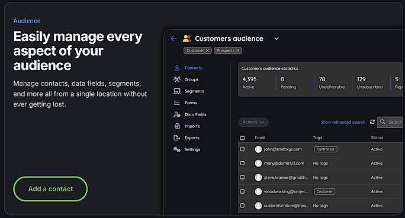The height and width of the screenshot is (218, 405).
Task: Click the avatar for mary@doma123.com
Action: [258, 163]
